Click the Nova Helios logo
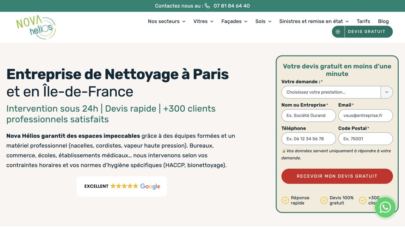 click(36, 27)
